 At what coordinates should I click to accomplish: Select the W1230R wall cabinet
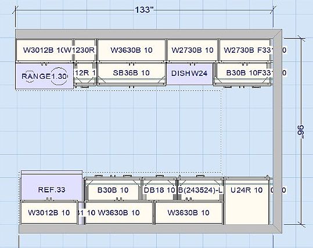[x=85, y=50]
